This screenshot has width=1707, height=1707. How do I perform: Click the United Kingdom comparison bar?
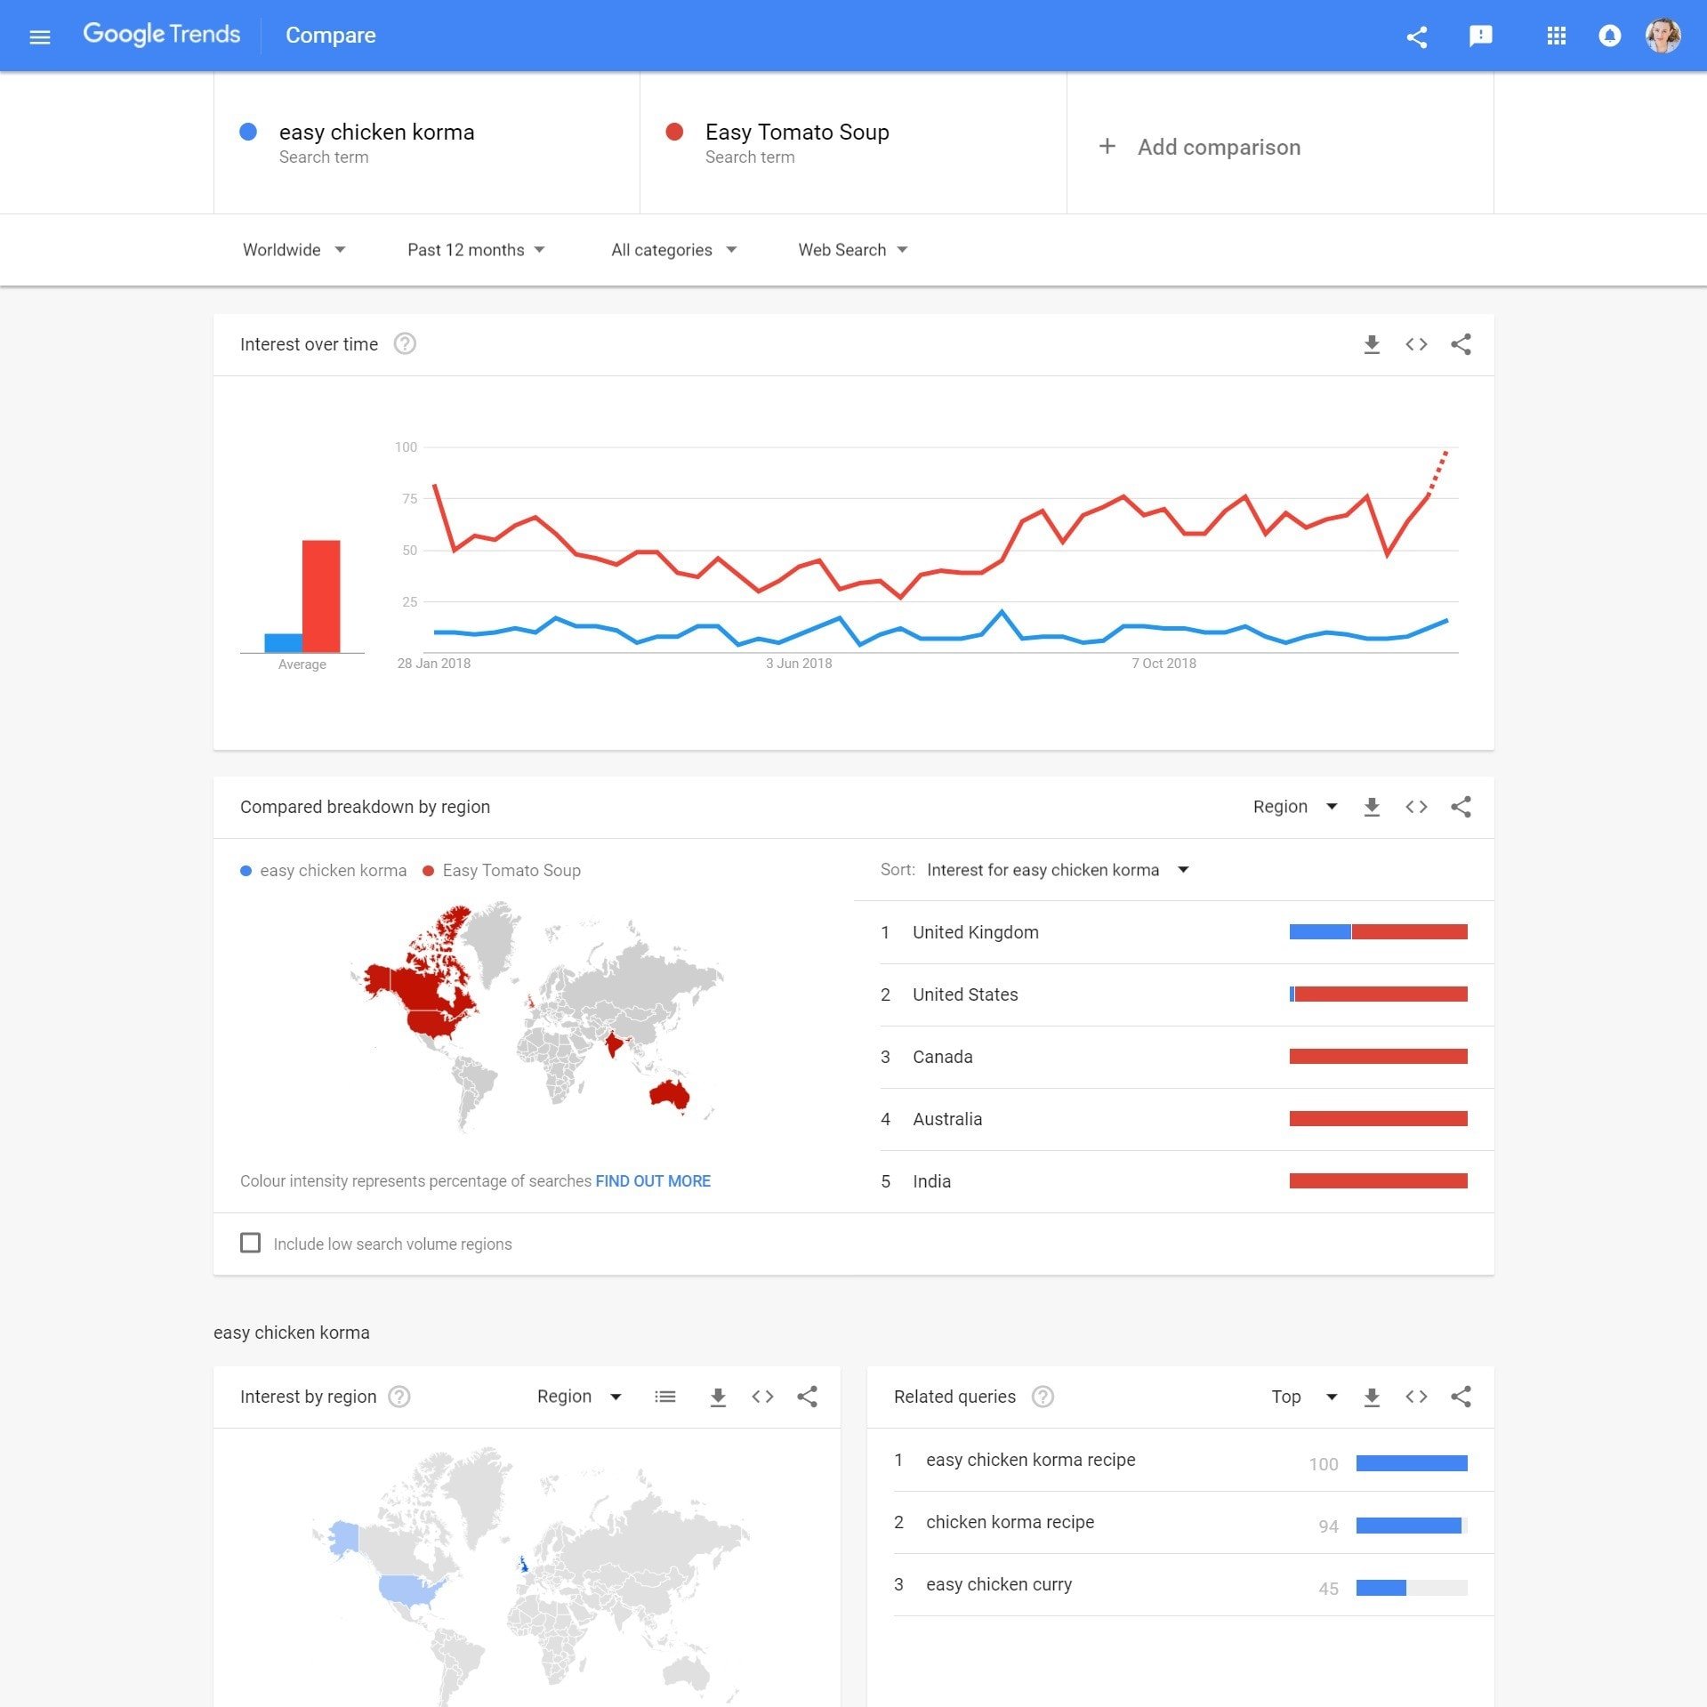1378,932
